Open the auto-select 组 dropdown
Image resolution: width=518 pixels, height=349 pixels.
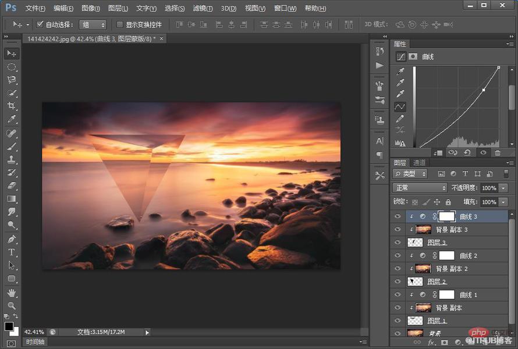pos(93,25)
